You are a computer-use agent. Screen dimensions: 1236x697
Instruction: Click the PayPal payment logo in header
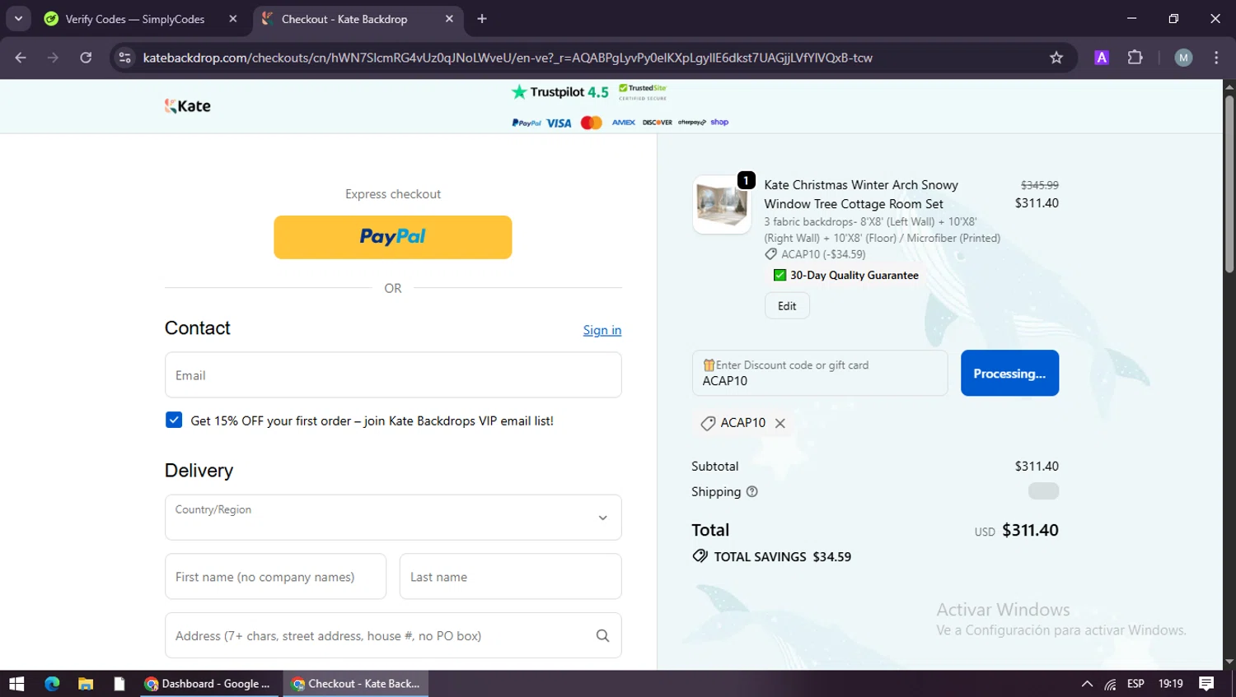point(527,123)
